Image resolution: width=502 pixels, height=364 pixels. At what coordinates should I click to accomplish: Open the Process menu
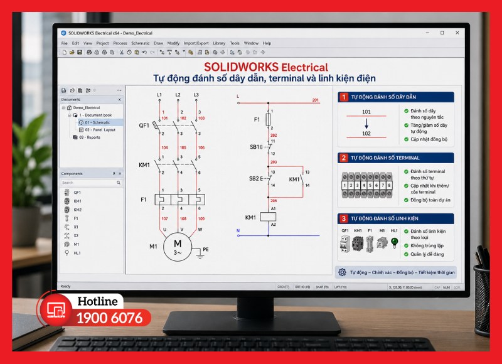point(120,43)
